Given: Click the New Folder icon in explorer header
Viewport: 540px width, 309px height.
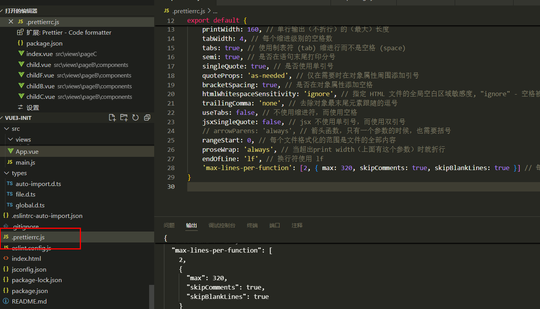Looking at the screenshot, I should coord(124,118).
